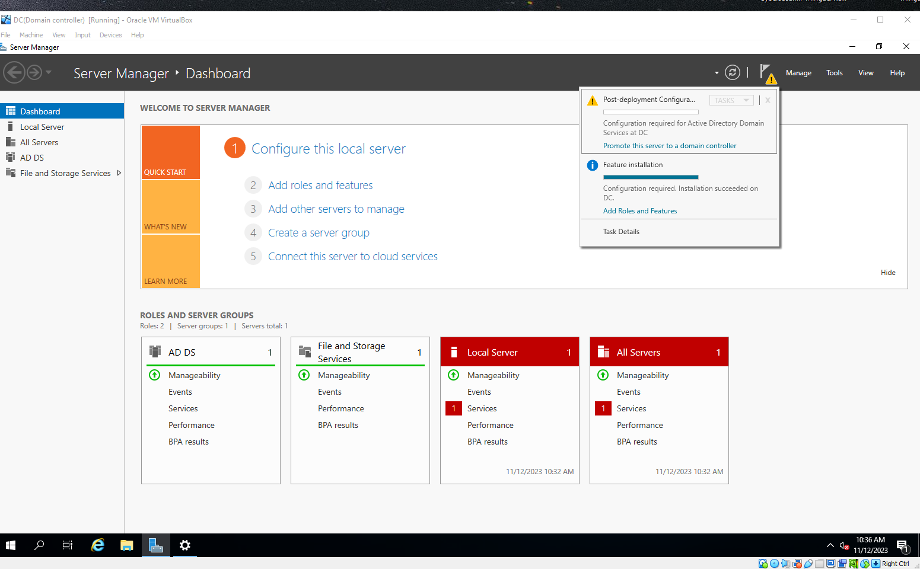
Task: Open VirtualBox Devices menu
Action: pyautogui.click(x=110, y=35)
